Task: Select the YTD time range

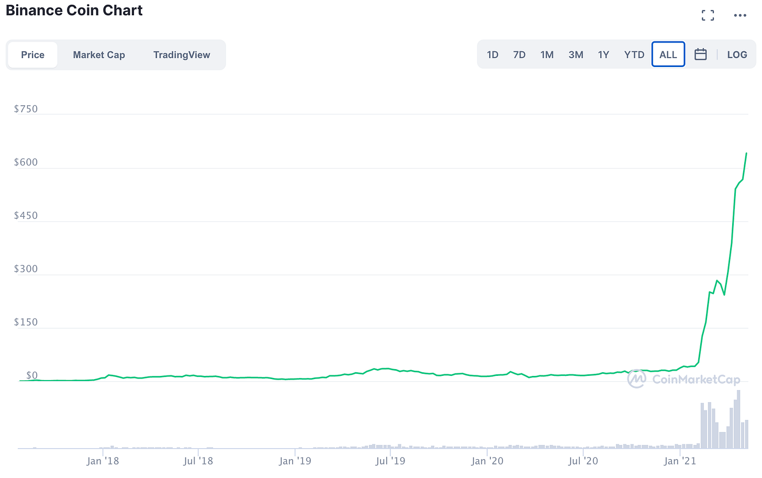Action: click(634, 54)
